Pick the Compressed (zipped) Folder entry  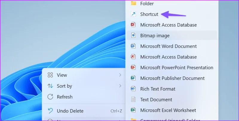click(172, 120)
